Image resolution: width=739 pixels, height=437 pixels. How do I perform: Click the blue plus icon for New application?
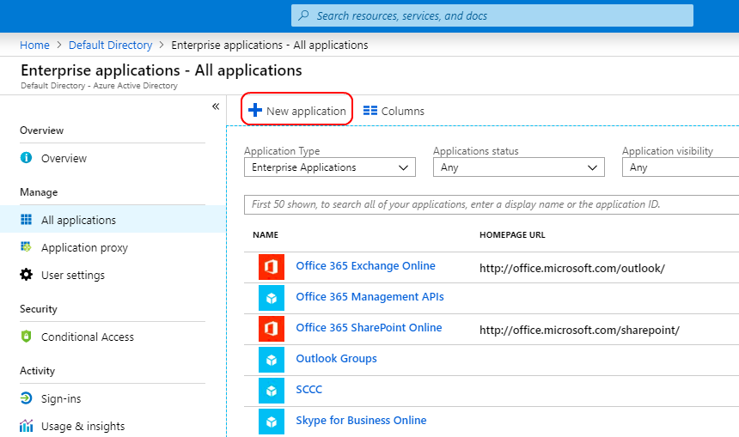point(255,110)
